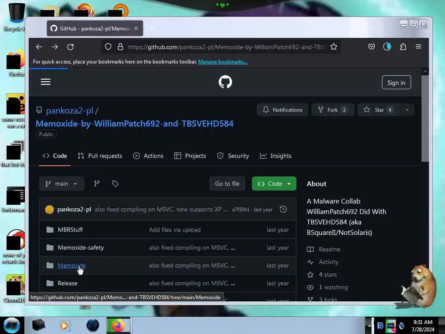The height and width of the screenshot is (334, 445).
Task: Click the Go to file button
Action: (227, 184)
